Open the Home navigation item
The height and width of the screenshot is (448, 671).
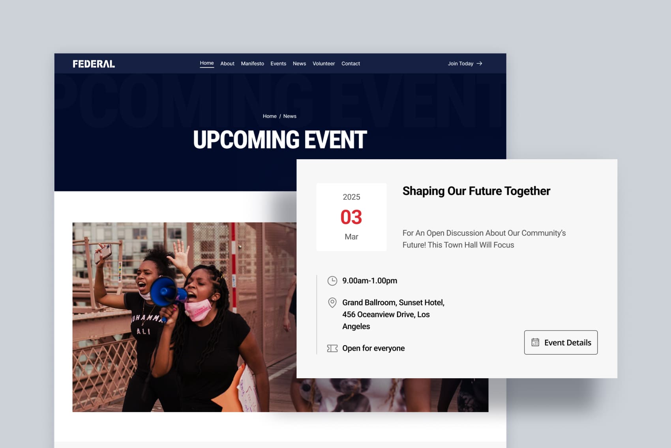pyautogui.click(x=207, y=63)
